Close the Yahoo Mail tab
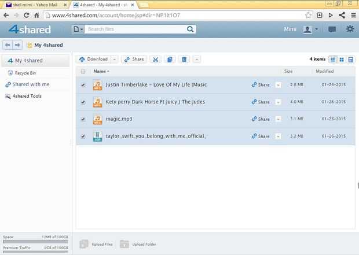The image size is (359, 255). [65, 5]
